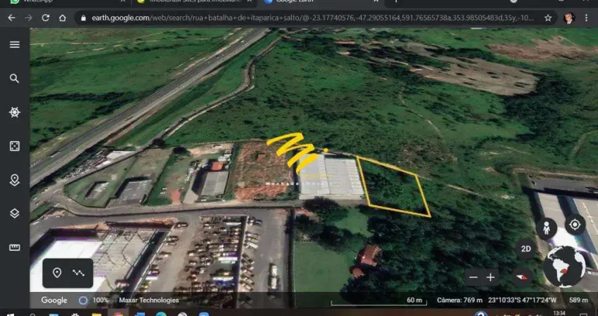View site info via lock icon
The width and height of the screenshot is (598, 316).
point(83,18)
